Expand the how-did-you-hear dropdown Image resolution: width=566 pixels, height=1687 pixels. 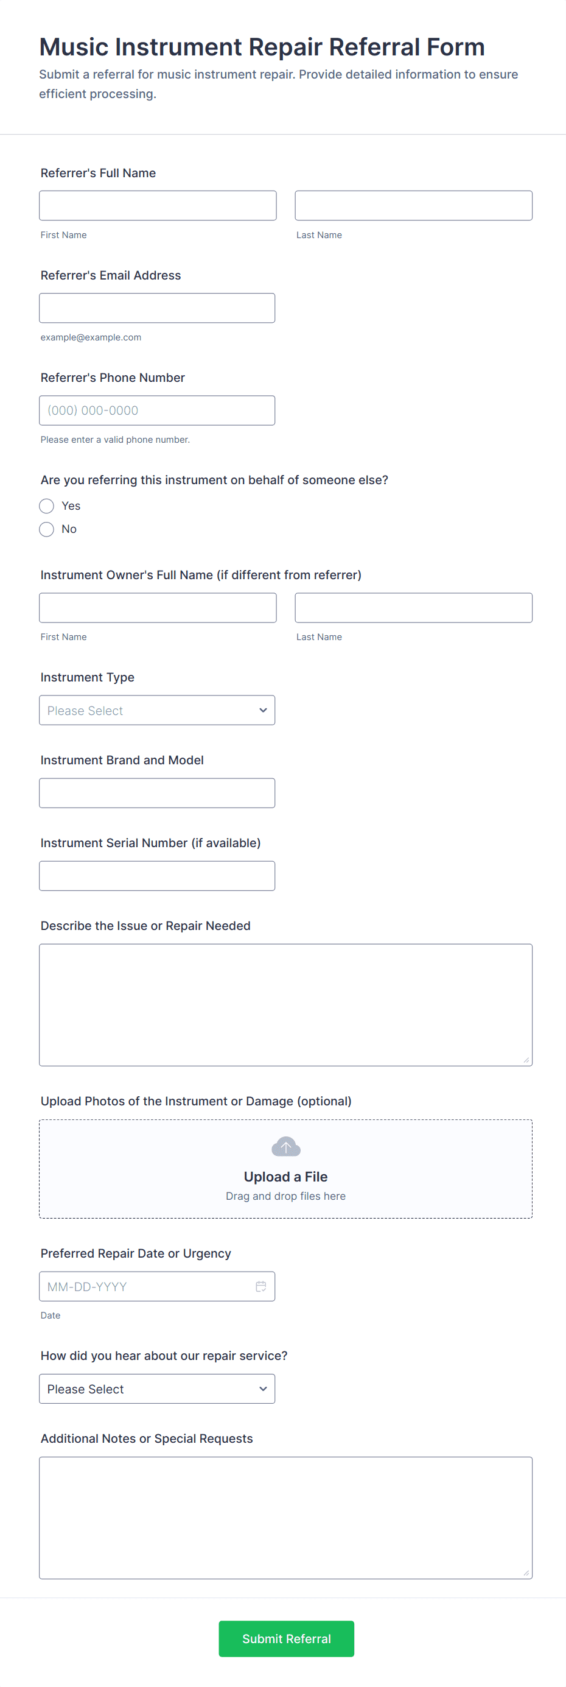pyautogui.click(x=157, y=1389)
